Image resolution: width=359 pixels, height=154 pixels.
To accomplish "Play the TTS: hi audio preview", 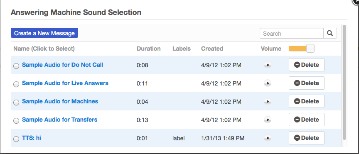I will [x=268, y=138].
